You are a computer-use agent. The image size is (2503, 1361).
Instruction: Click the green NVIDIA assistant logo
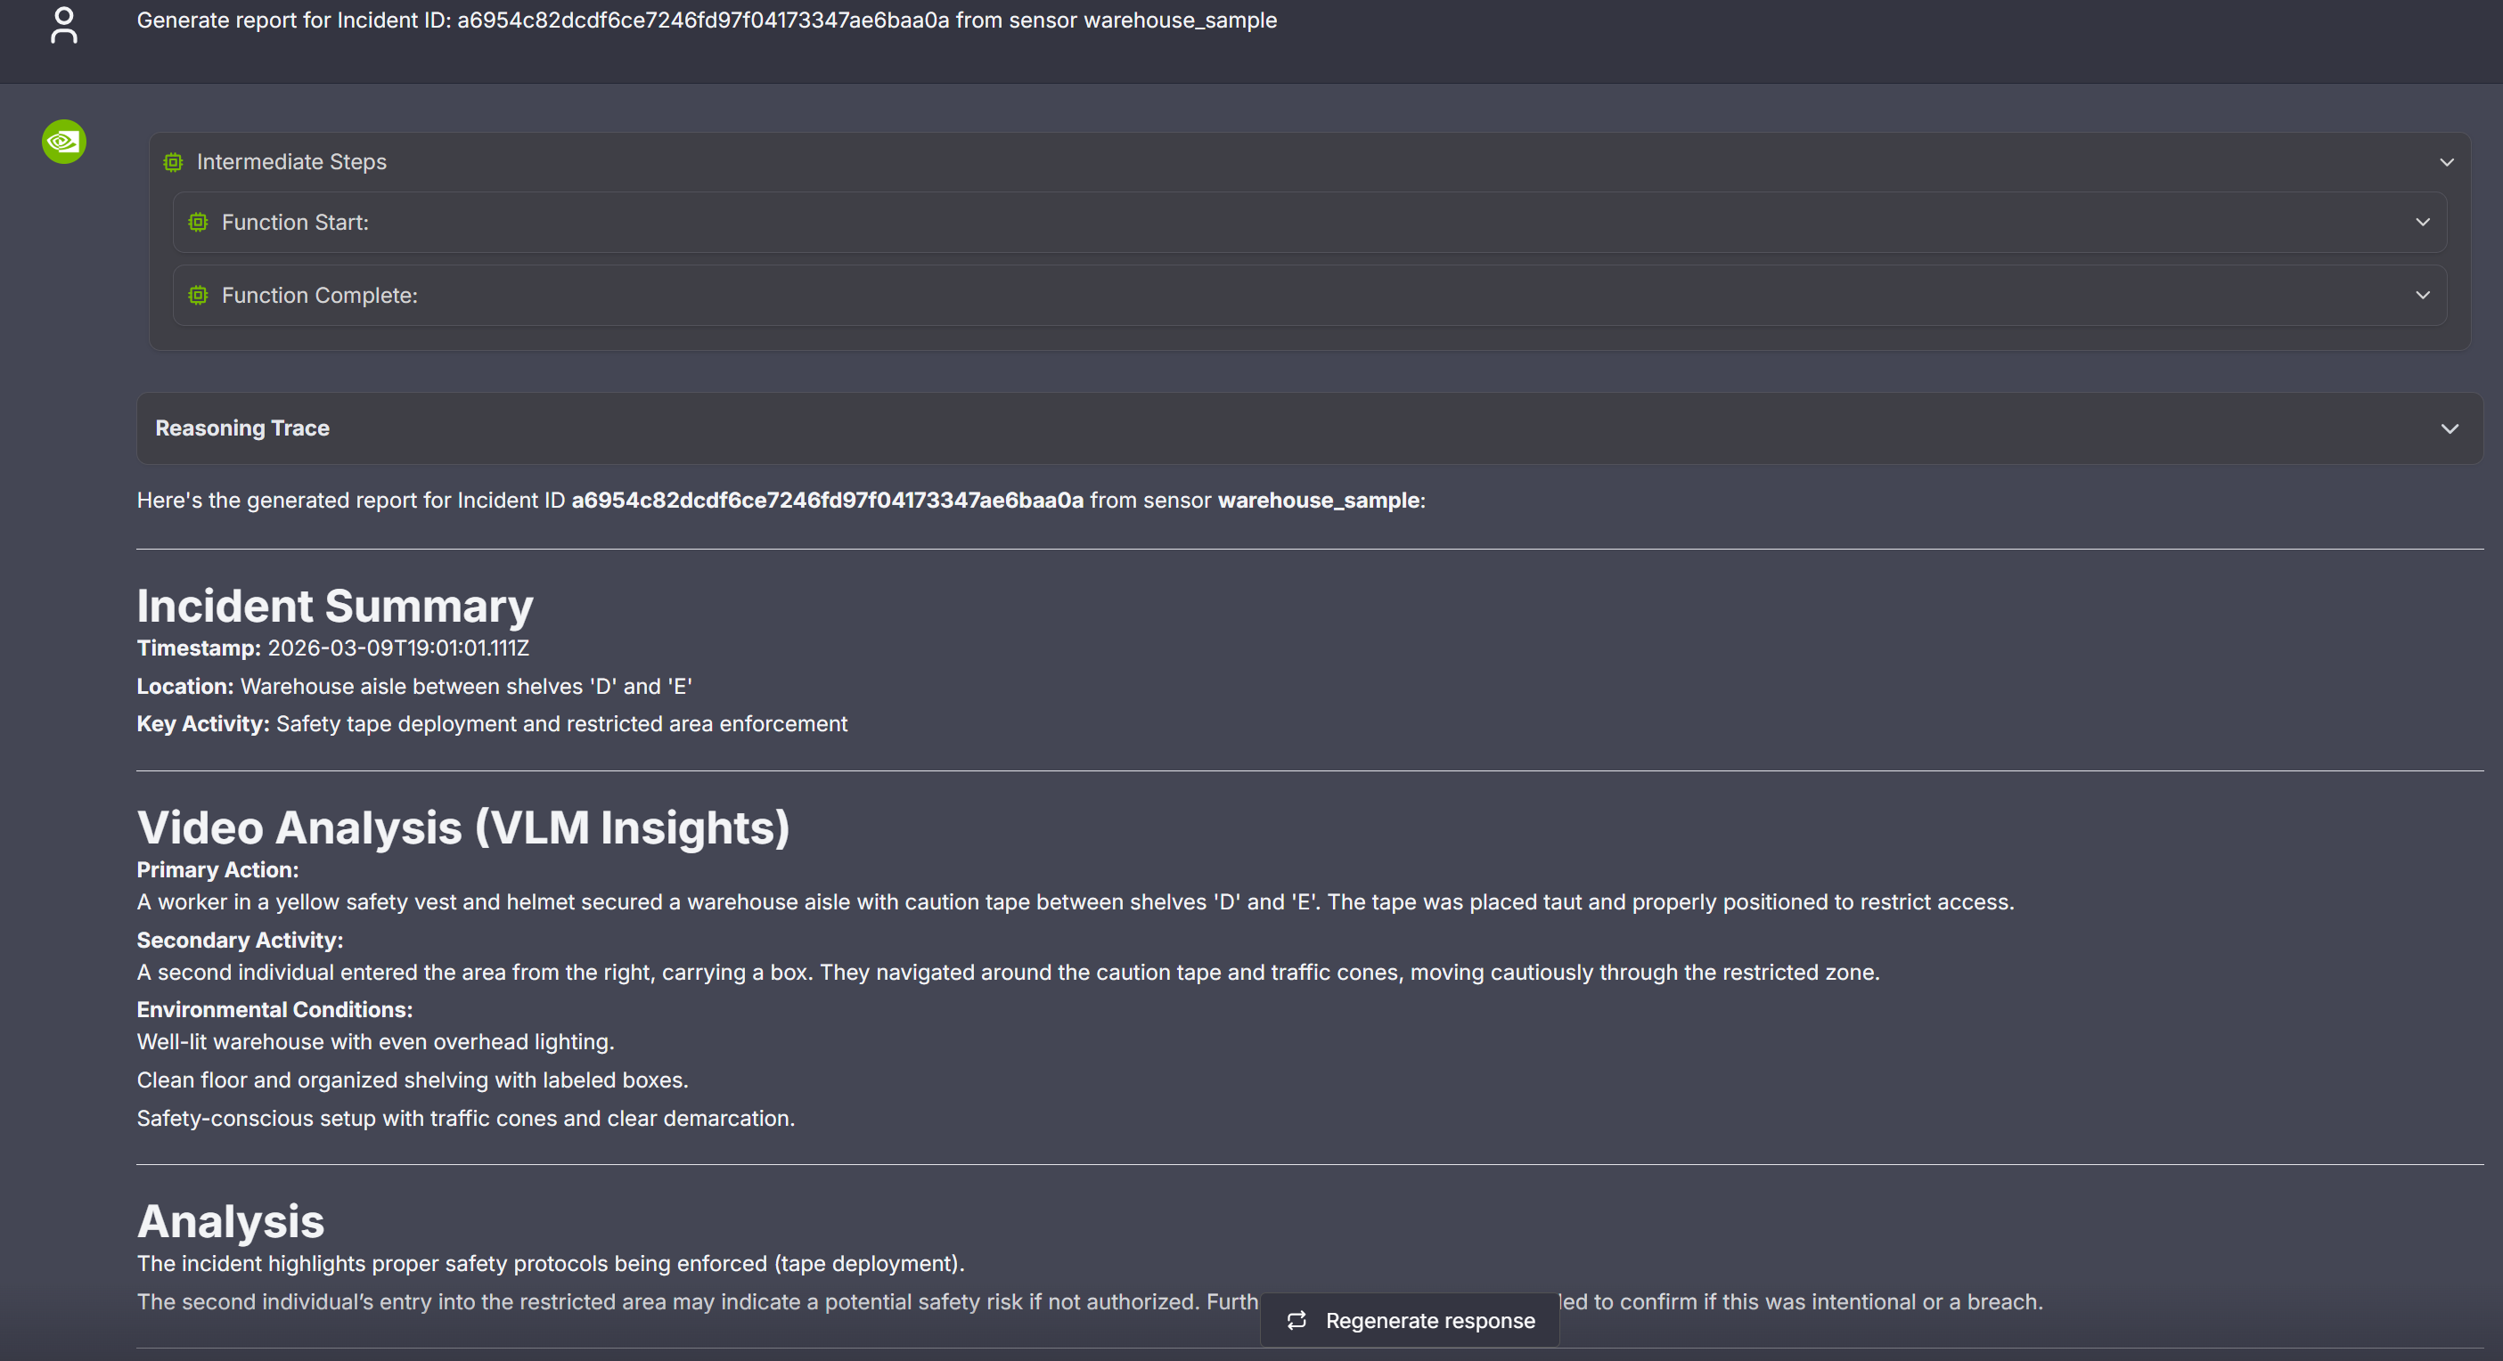point(64,142)
